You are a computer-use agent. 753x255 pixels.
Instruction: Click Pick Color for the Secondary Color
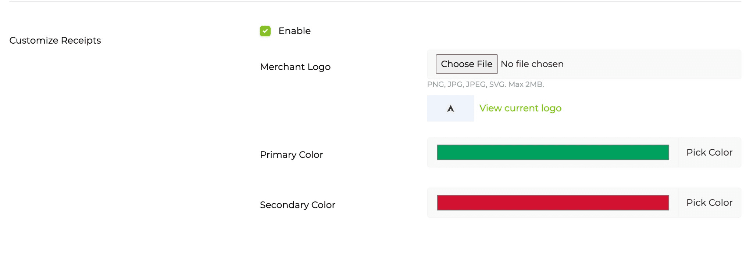(x=709, y=203)
